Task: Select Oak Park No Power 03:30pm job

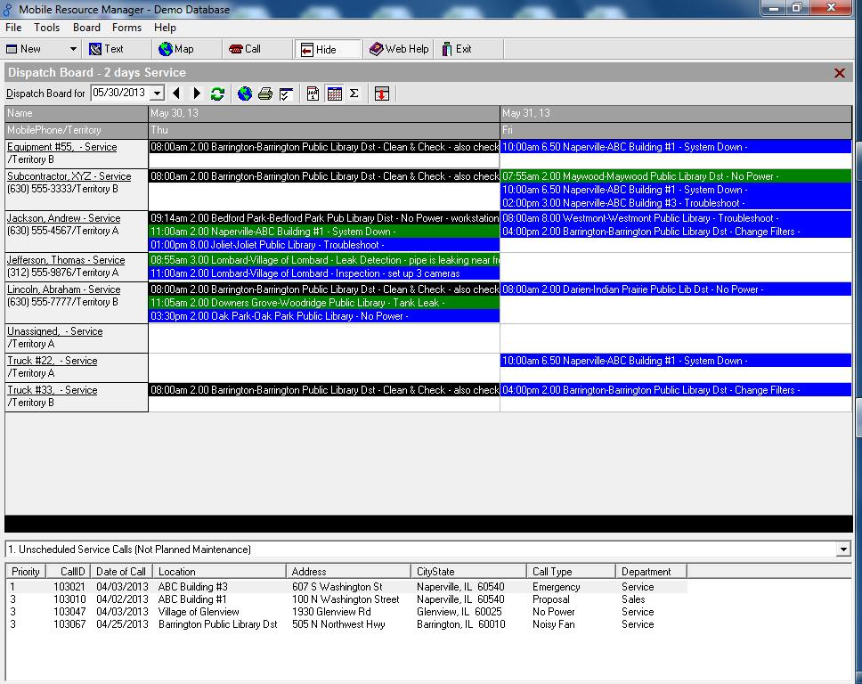Action: [324, 316]
